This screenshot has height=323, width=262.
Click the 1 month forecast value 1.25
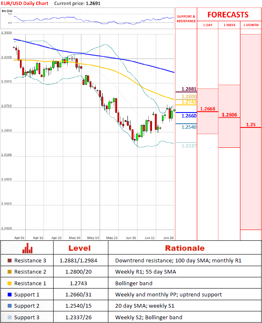coord(251,125)
